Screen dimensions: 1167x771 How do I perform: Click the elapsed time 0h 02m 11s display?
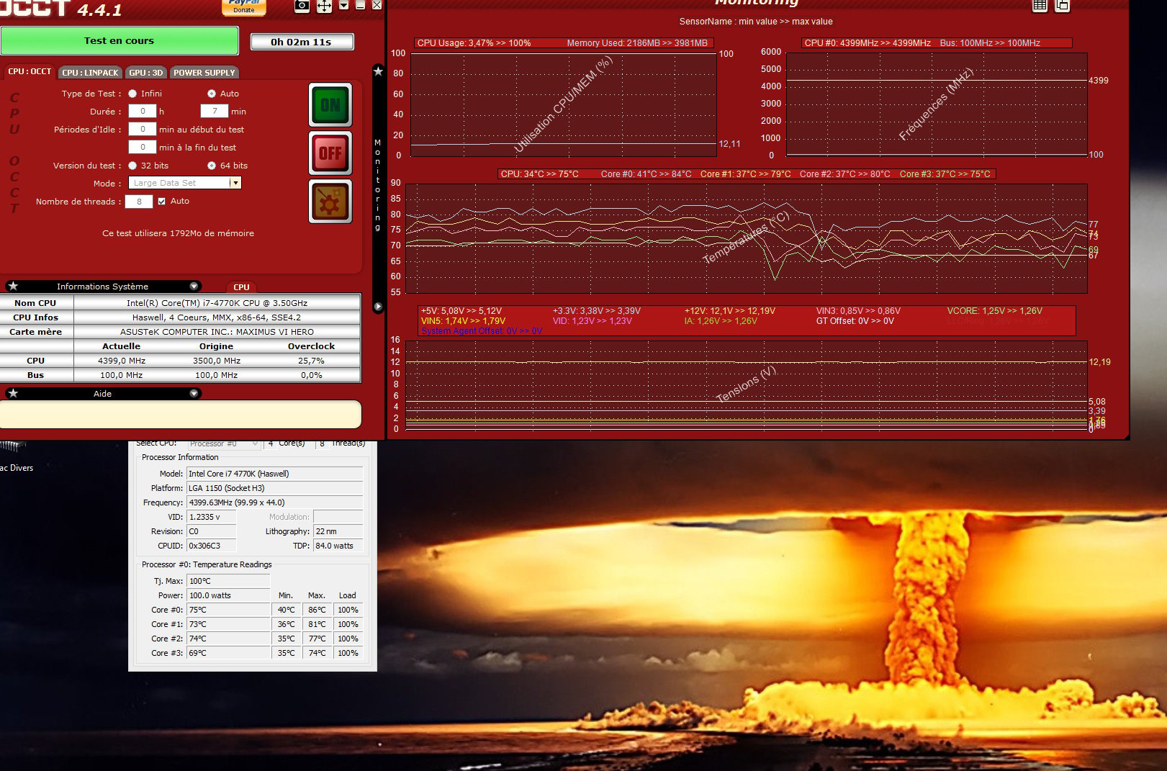pyautogui.click(x=302, y=42)
